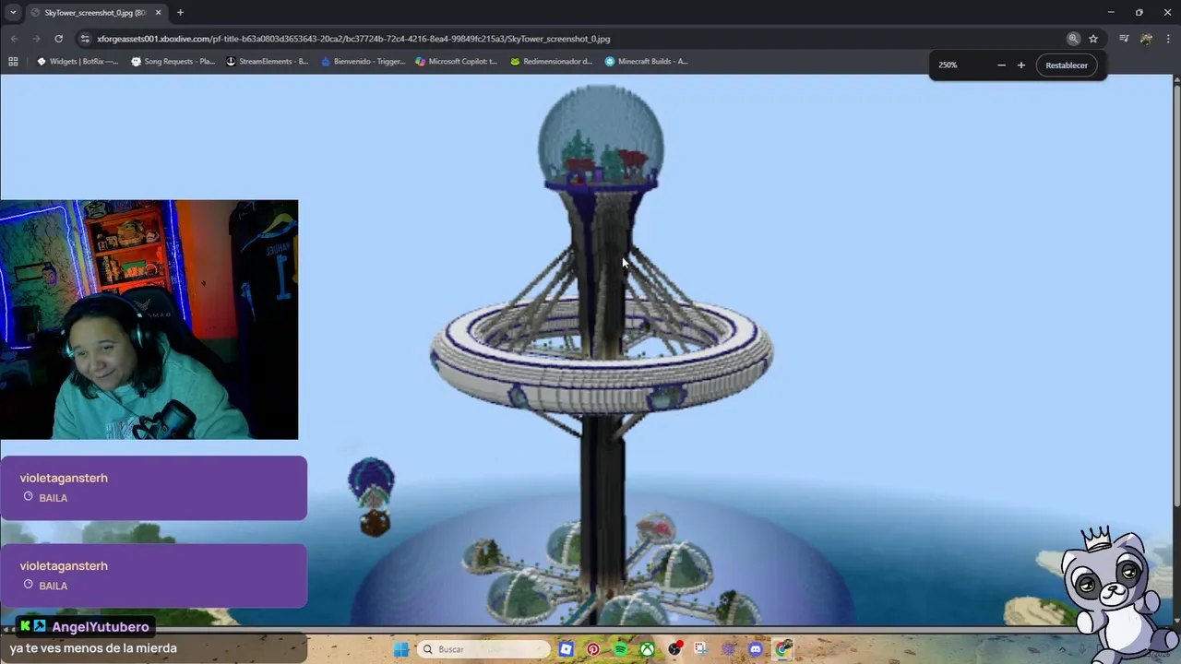Open the media controls icon
Viewport: 1181px width, 664px height.
[x=1124, y=39]
